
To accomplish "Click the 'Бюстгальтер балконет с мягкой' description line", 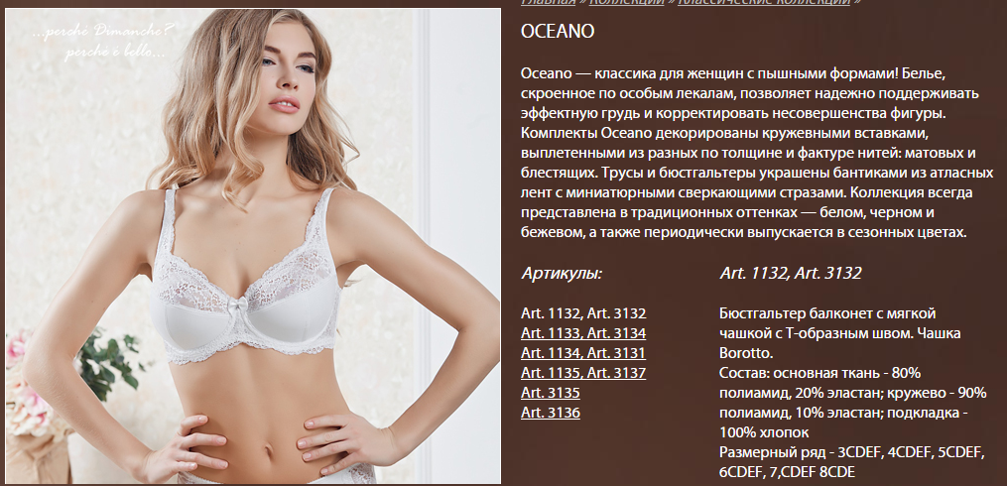I will pyautogui.click(x=827, y=313).
